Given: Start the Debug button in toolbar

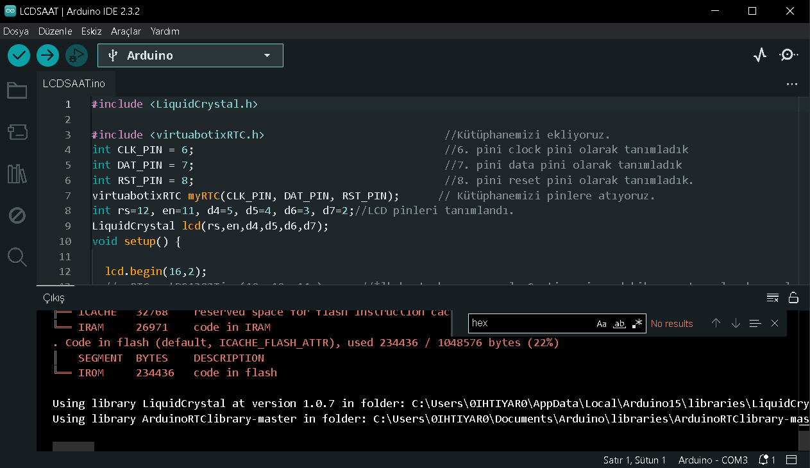Looking at the screenshot, I should (x=76, y=55).
